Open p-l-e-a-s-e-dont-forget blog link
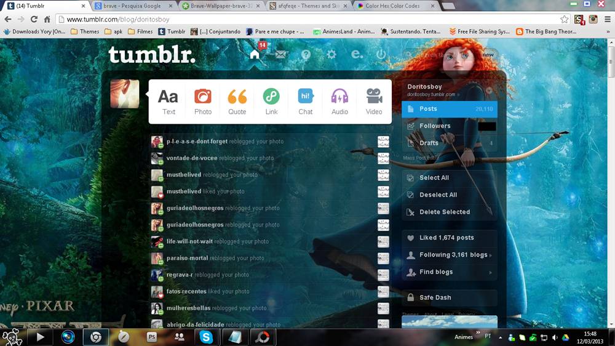This screenshot has height=346, width=615. [x=197, y=142]
